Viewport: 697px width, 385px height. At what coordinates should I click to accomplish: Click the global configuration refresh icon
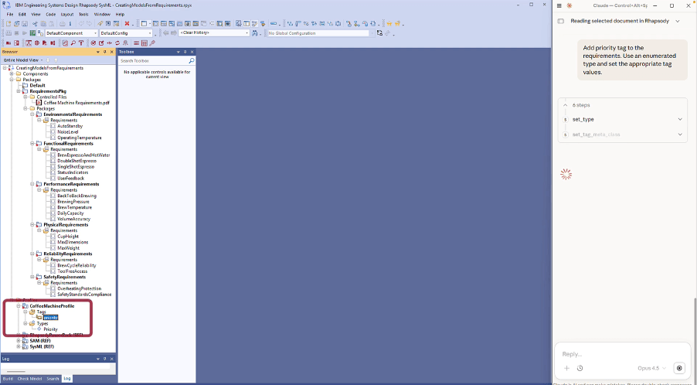pos(379,33)
